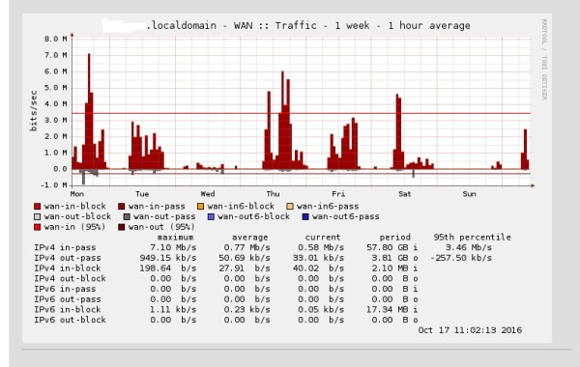Click the 'bits/sec' y-axis label
580x367 pixels.
[34, 111]
